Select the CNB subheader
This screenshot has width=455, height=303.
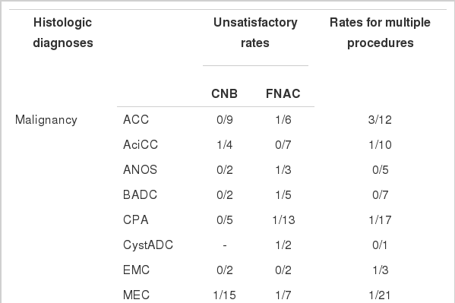224,93
